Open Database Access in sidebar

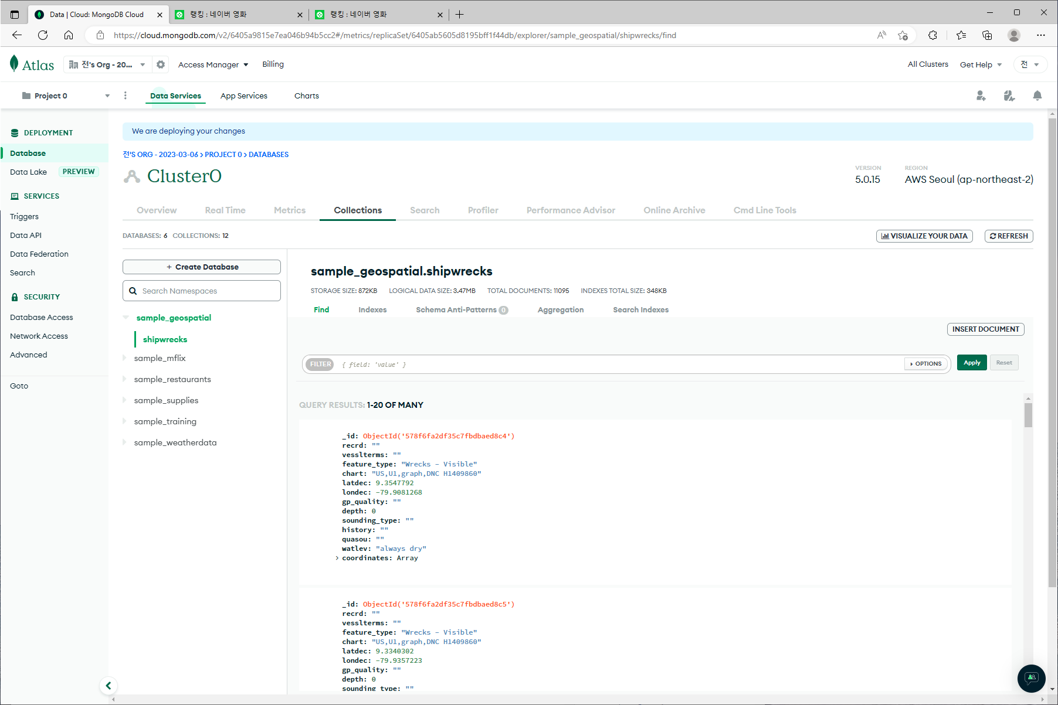(x=42, y=317)
